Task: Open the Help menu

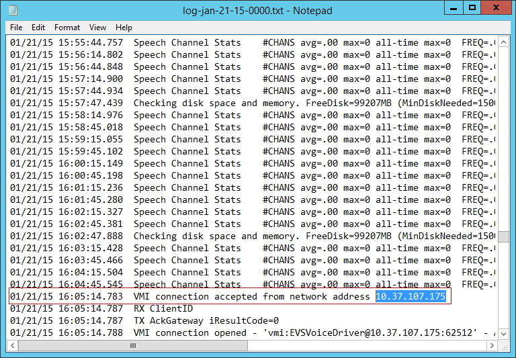Action: [124, 28]
